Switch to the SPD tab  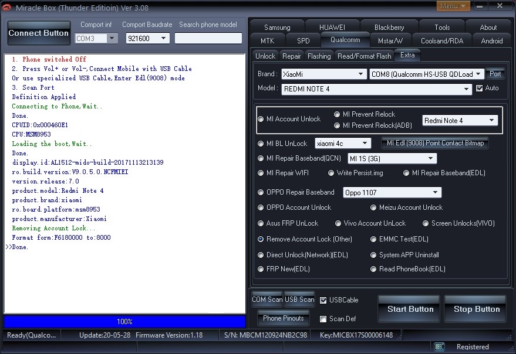pos(303,41)
